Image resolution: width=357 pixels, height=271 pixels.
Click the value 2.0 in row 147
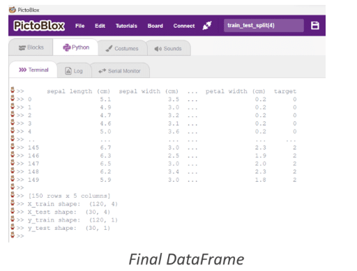[x=260, y=164]
